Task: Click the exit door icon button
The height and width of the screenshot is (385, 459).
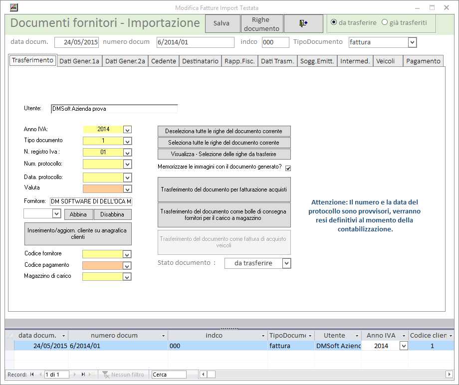Action: [x=303, y=23]
